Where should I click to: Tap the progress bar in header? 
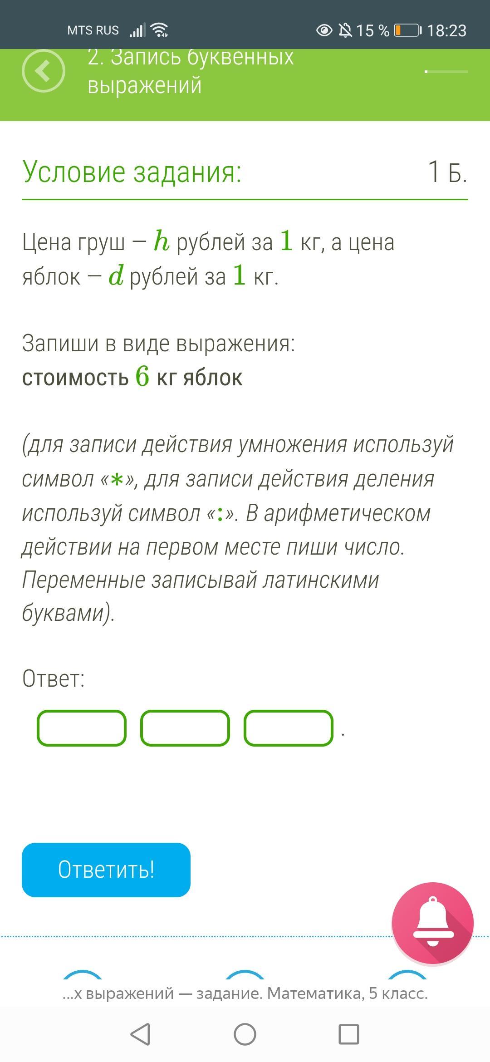click(x=446, y=71)
